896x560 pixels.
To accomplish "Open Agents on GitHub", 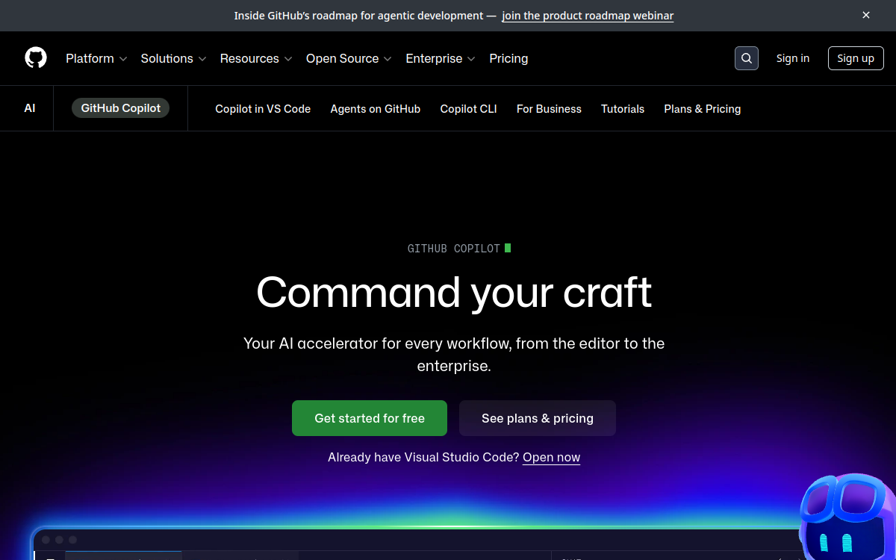I will tap(375, 108).
